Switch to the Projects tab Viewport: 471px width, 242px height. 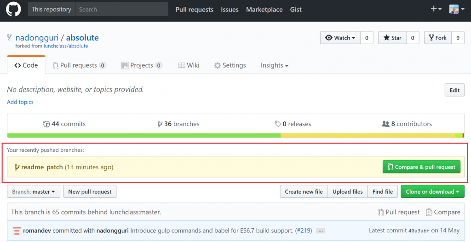pos(142,65)
